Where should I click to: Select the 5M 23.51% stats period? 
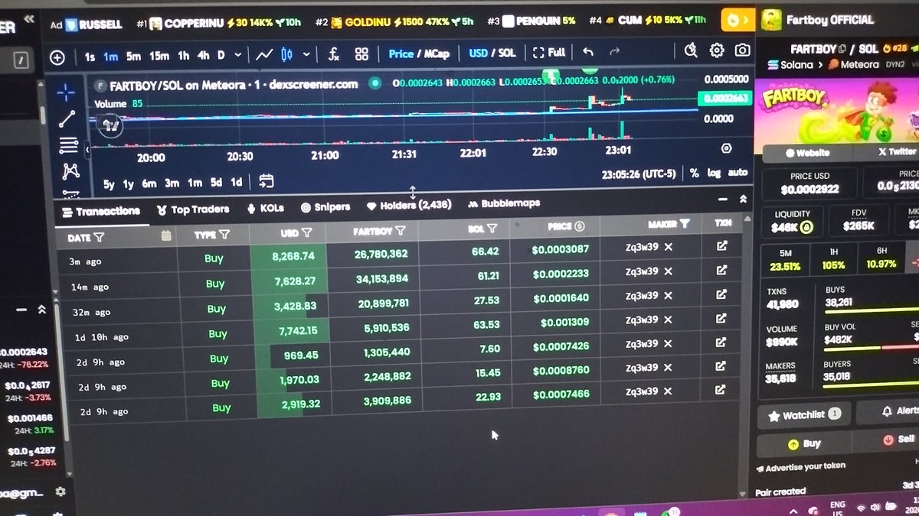click(x=784, y=260)
